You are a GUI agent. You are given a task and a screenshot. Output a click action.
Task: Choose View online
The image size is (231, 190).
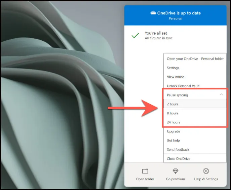tap(195, 77)
